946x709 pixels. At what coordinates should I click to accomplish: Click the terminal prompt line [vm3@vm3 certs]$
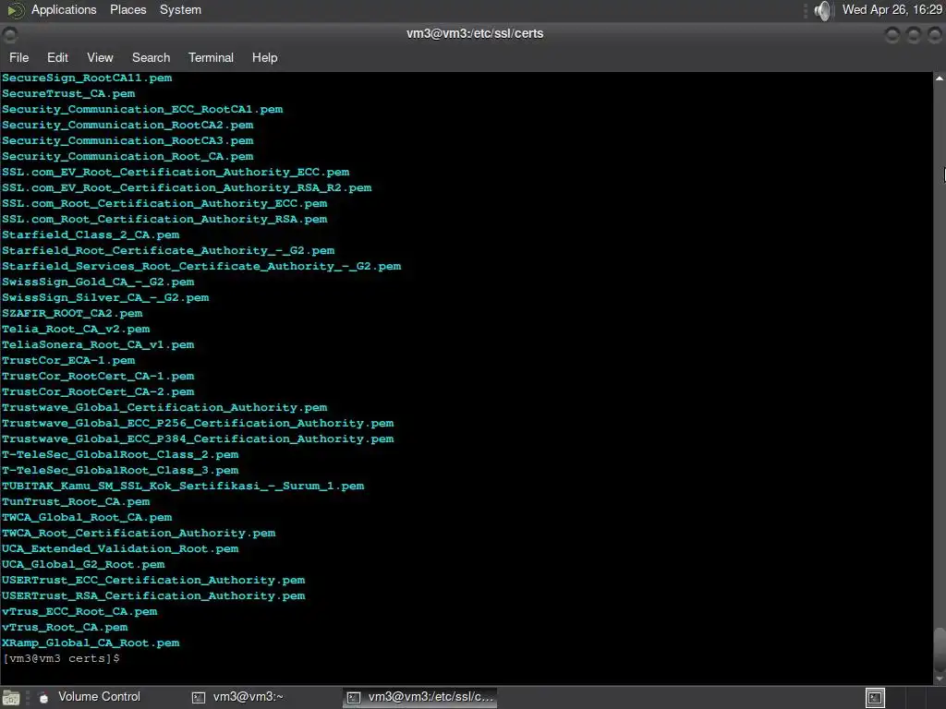point(61,658)
